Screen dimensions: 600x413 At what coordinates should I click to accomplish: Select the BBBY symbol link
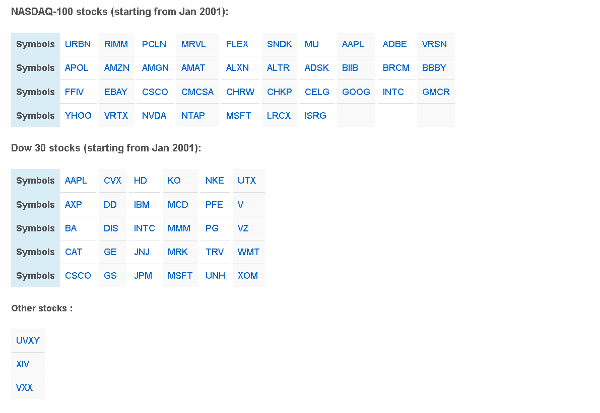coord(434,68)
